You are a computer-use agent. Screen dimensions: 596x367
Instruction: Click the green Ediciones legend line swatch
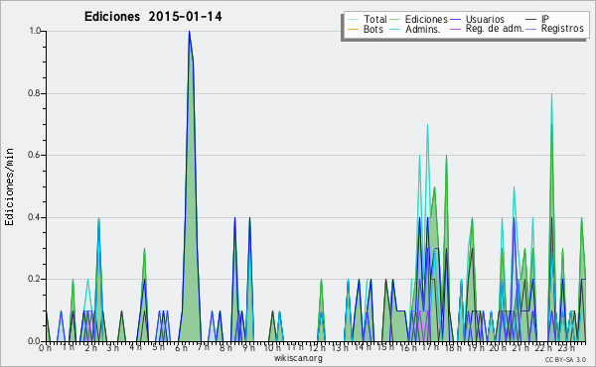[395, 20]
